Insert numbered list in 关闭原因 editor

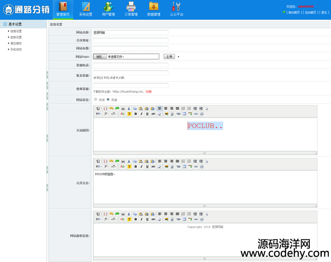(x=183, y=109)
